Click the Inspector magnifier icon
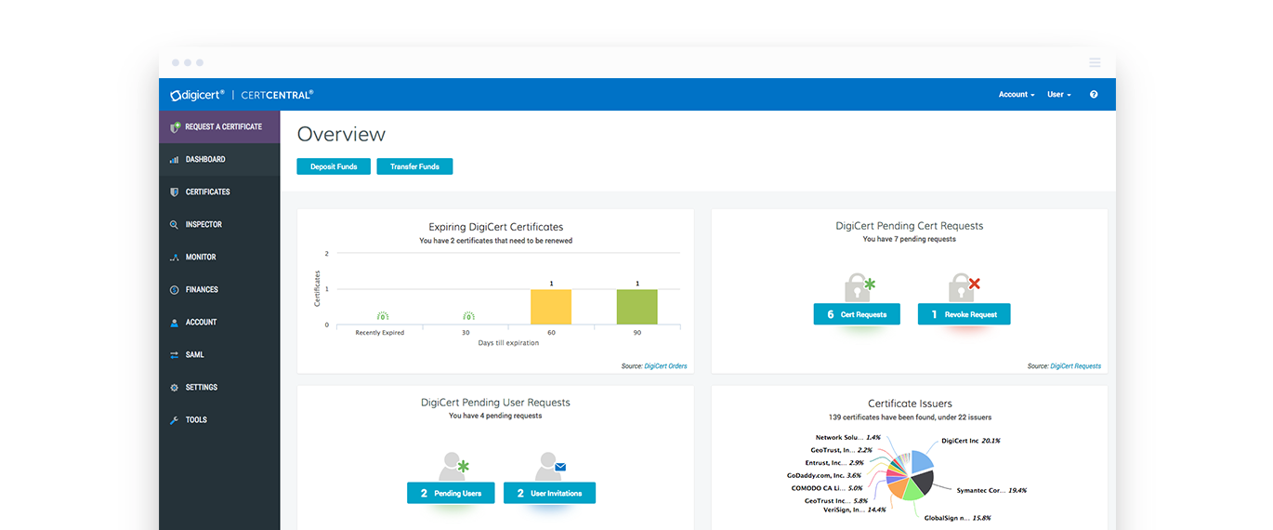1273x530 pixels. 174,225
